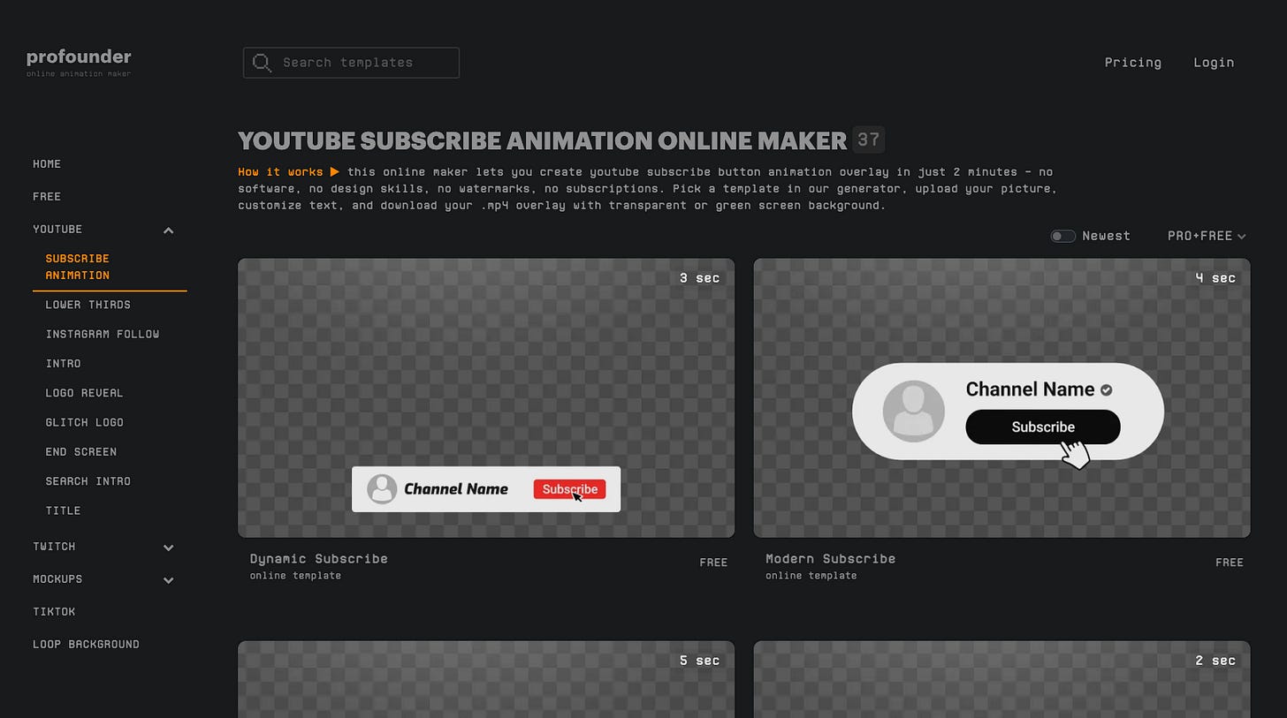1287x718 pixels.
Task: Click Modern Subscribe title text
Action: click(x=830, y=559)
